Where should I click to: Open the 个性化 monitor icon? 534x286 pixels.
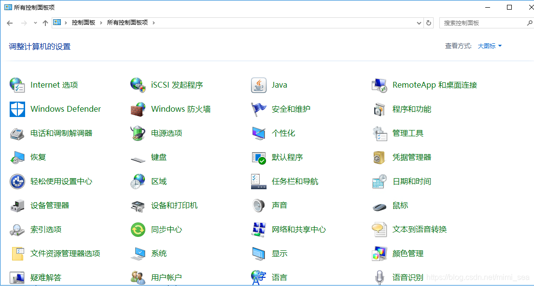[x=258, y=133]
